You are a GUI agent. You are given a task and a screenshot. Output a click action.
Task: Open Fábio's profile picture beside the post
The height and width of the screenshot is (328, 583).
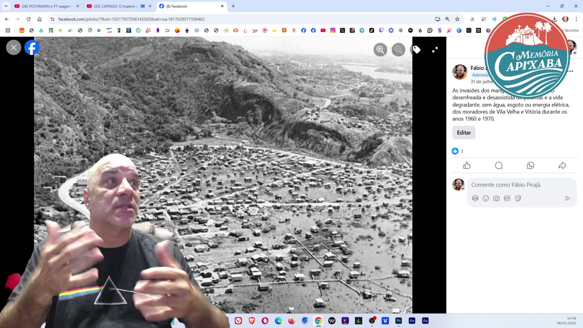pos(460,72)
